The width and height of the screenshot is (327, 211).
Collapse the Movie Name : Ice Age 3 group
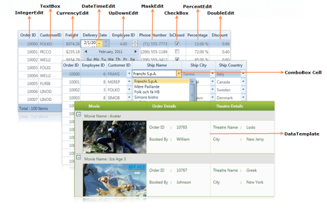click(x=79, y=157)
